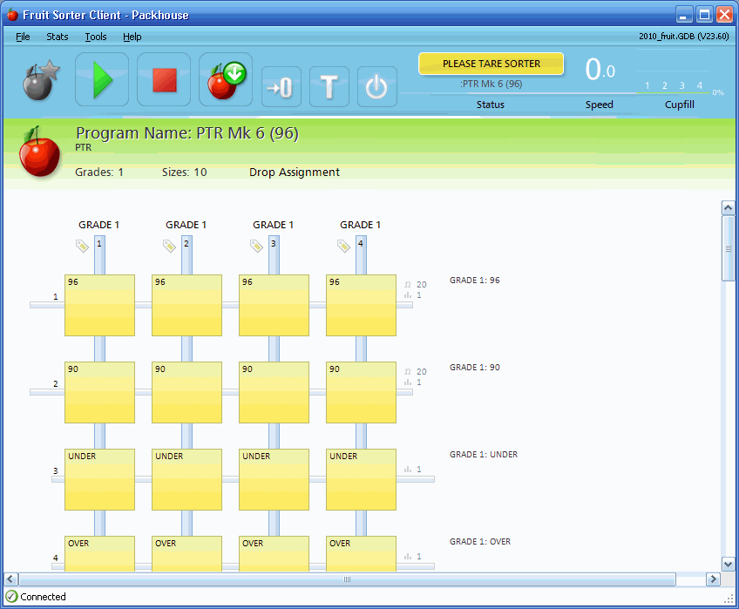Click the red apple program icon

39,152
